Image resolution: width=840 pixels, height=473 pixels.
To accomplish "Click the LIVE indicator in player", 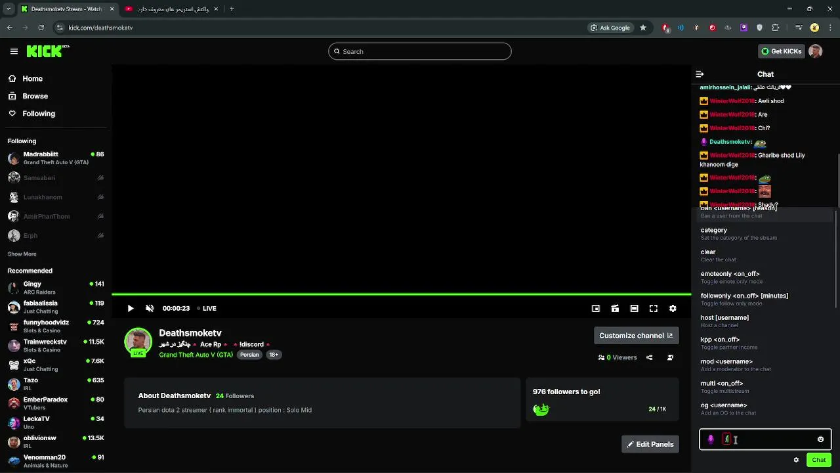I will [x=207, y=308].
